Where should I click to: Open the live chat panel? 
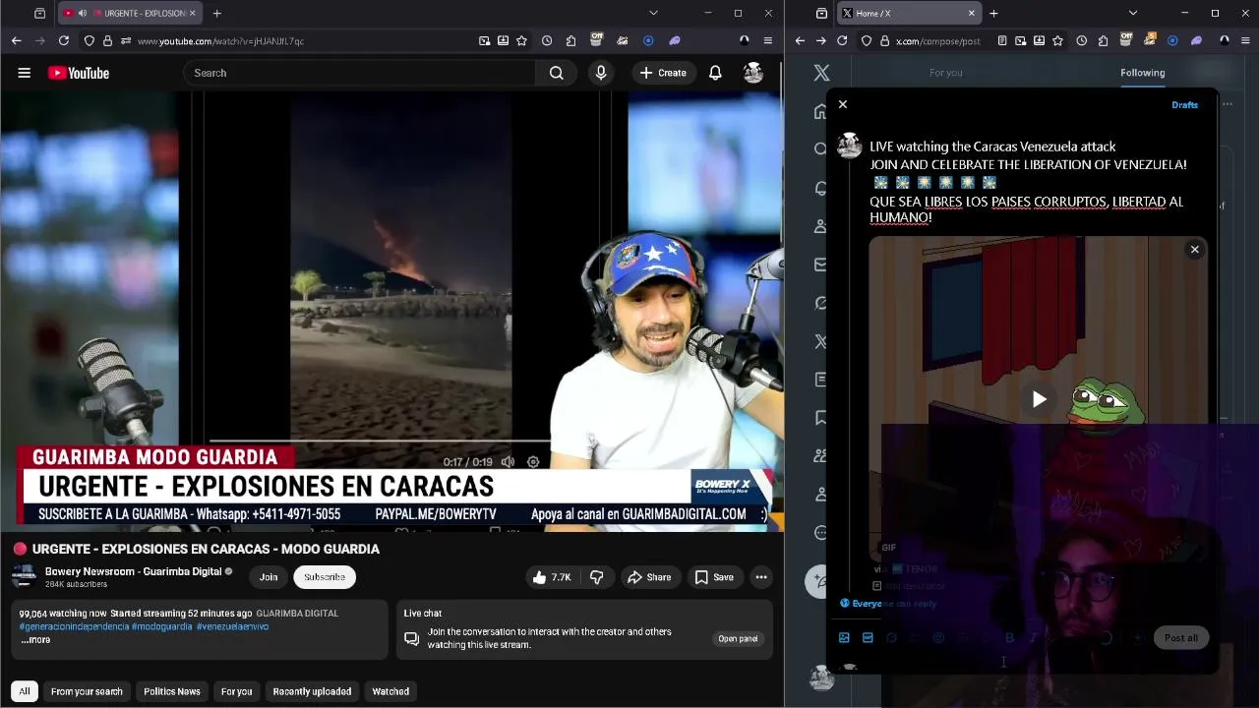[738, 639]
